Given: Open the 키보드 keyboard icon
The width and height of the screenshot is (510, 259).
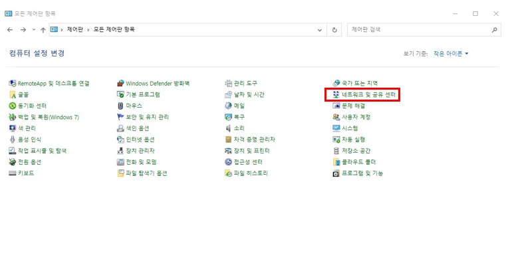Looking at the screenshot, I should point(13,173).
